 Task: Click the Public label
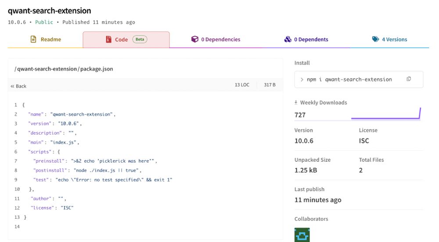pyautogui.click(x=44, y=22)
